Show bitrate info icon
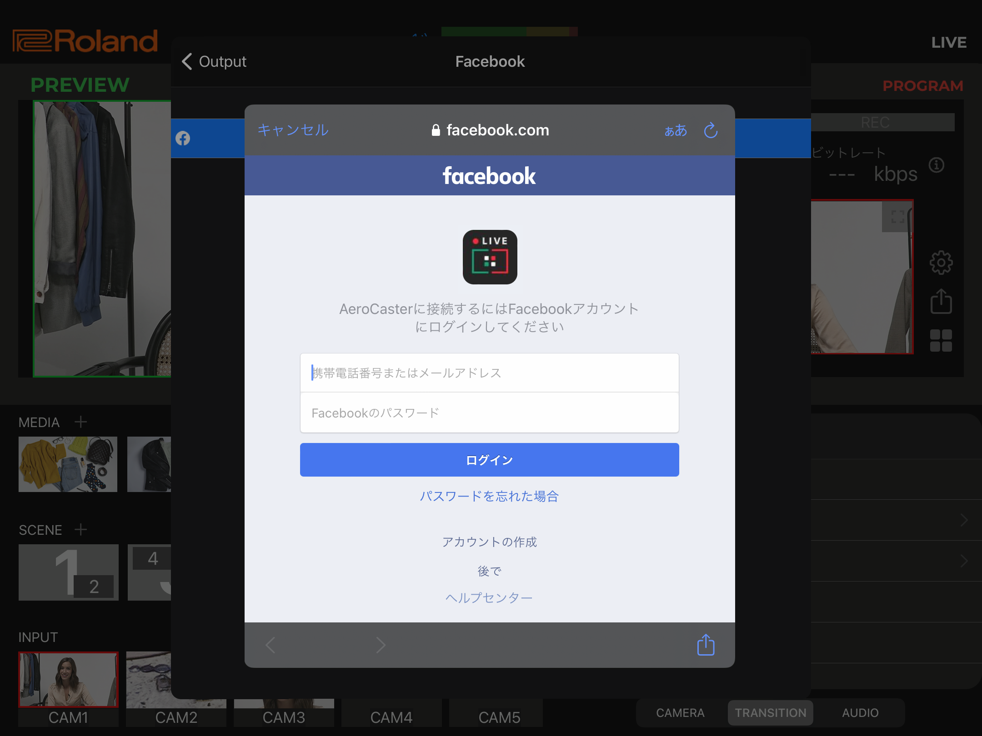 (937, 165)
